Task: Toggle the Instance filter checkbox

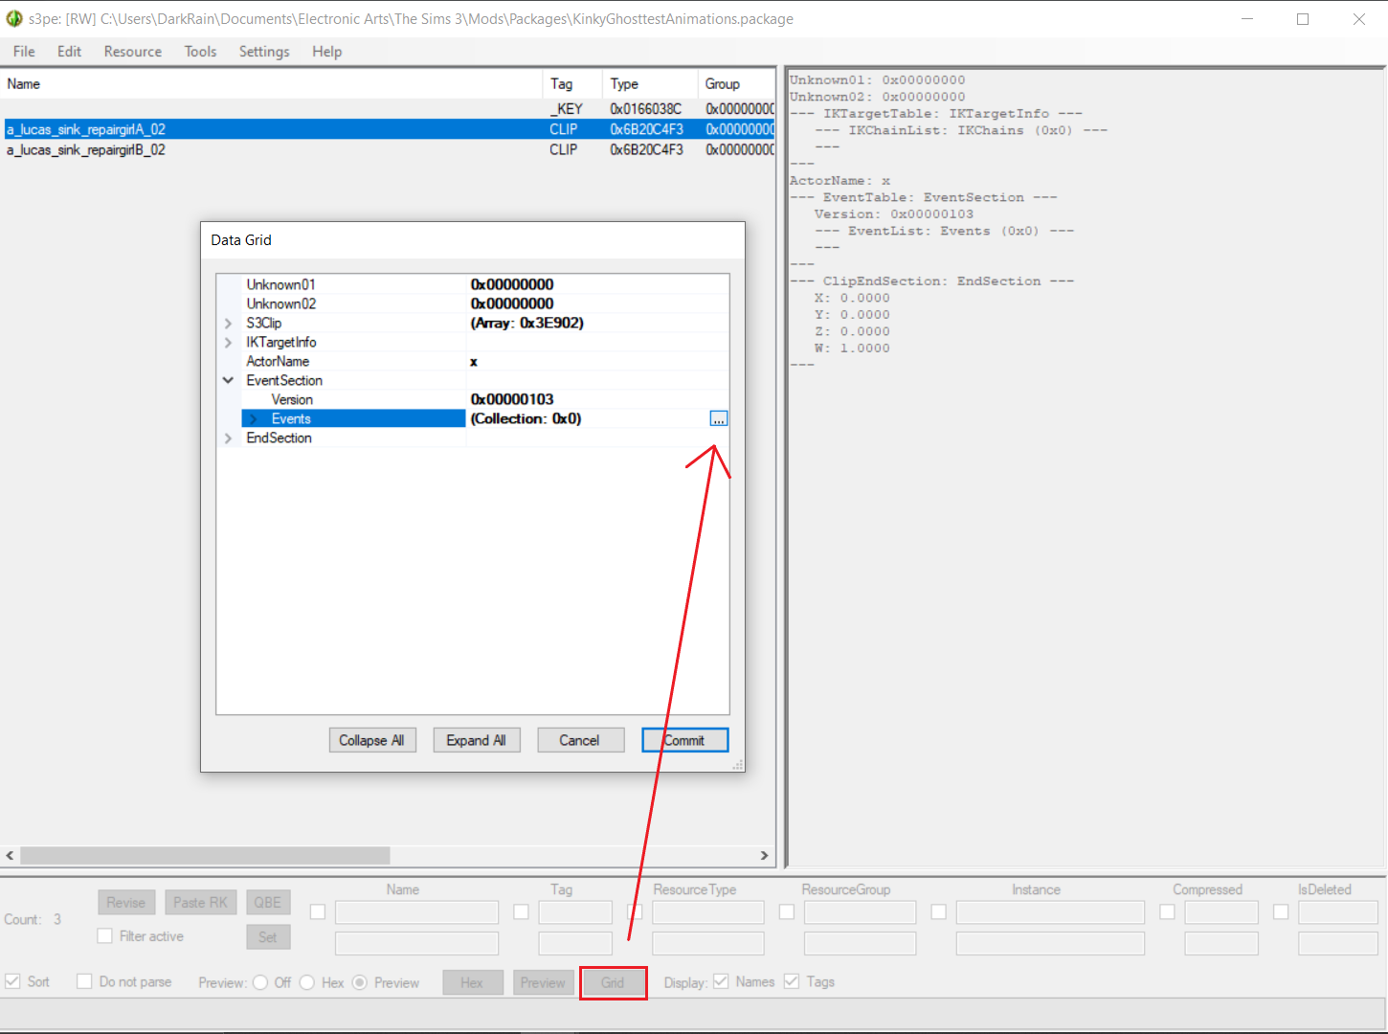Action: coord(939,911)
